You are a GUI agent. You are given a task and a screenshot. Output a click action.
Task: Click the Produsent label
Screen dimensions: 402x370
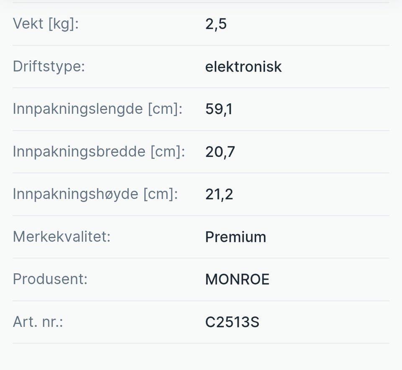(x=50, y=279)
